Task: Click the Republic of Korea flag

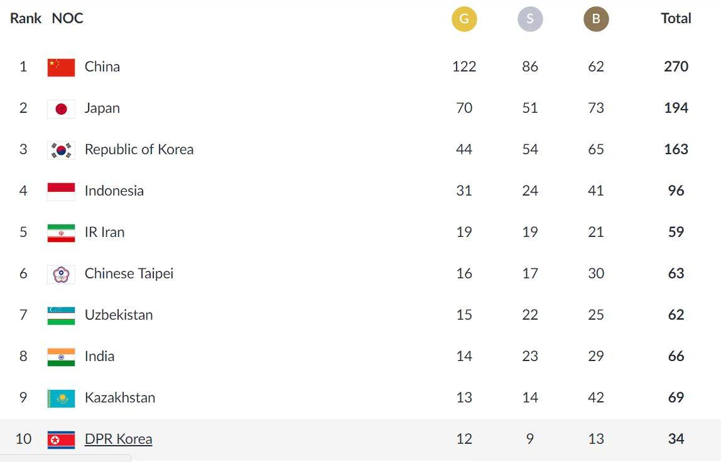Action: point(61,150)
